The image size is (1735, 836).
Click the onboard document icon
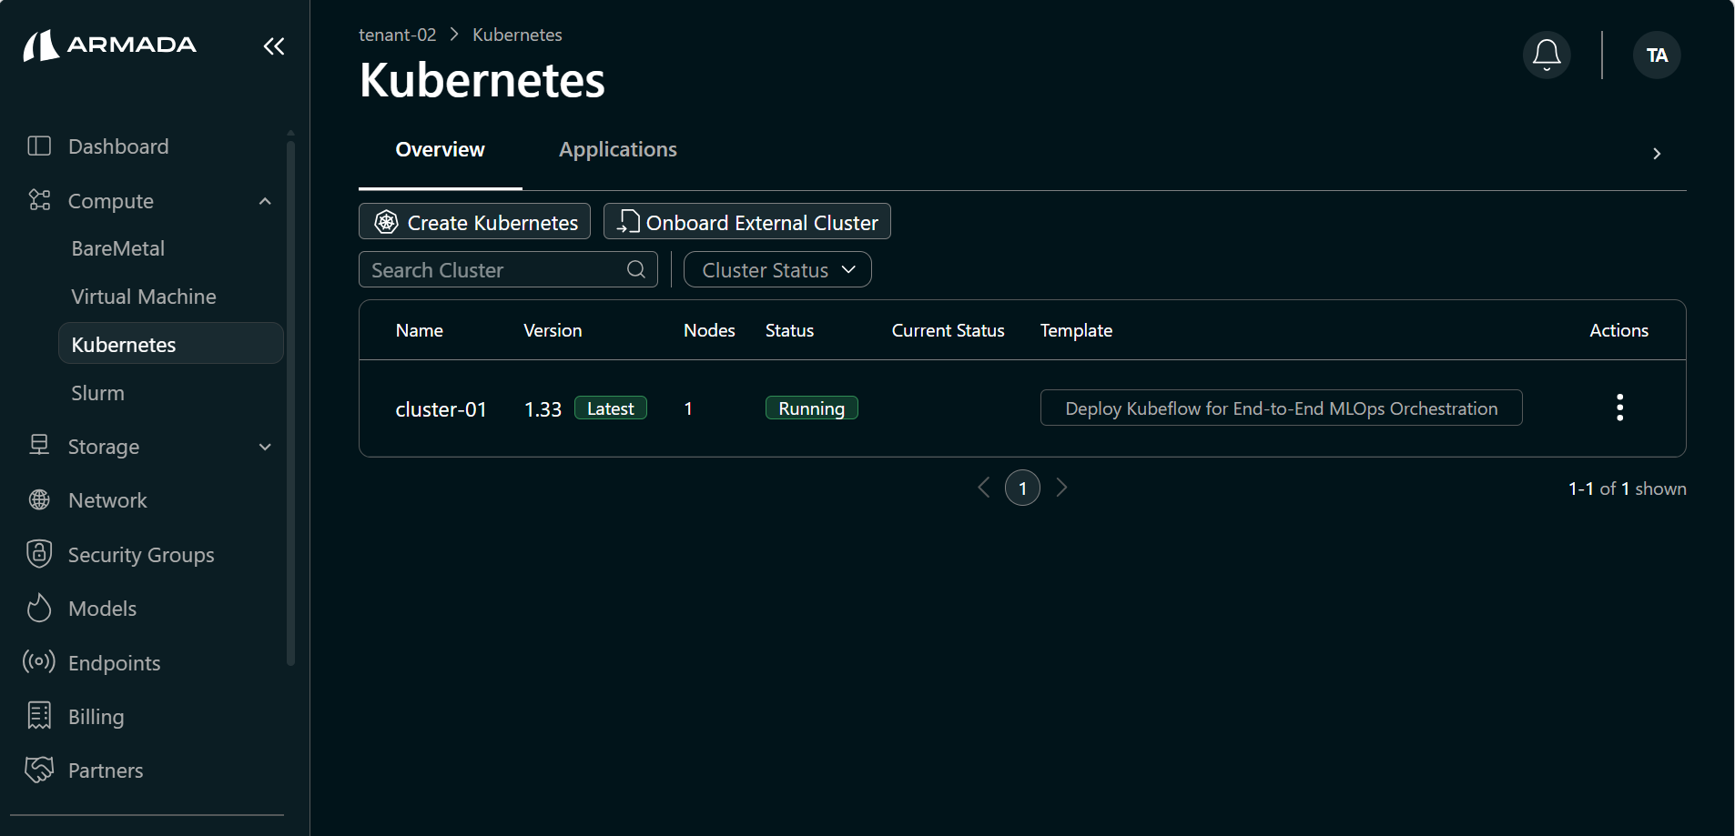(x=628, y=221)
